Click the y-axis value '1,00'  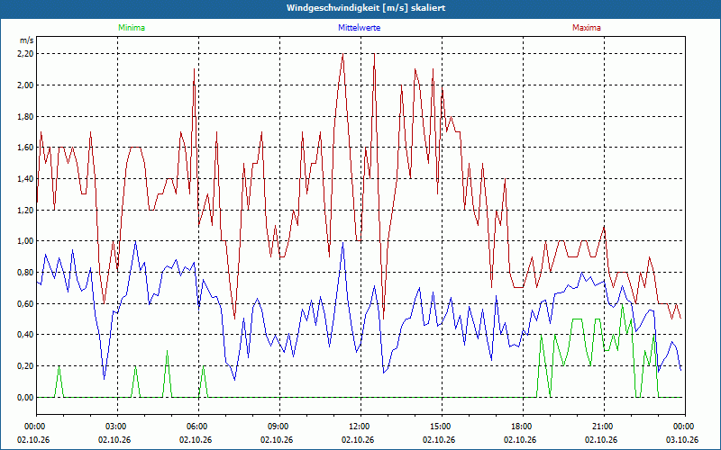pyautogui.click(x=25, y=241)
